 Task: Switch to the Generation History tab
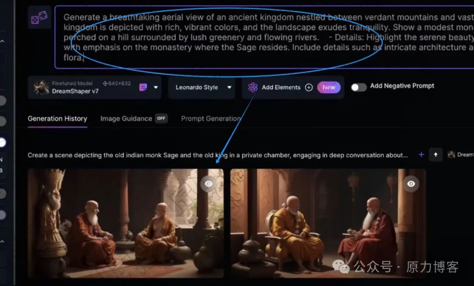click(x=57, y=119)
